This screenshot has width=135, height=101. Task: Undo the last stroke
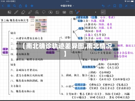(x=103, y=6)
